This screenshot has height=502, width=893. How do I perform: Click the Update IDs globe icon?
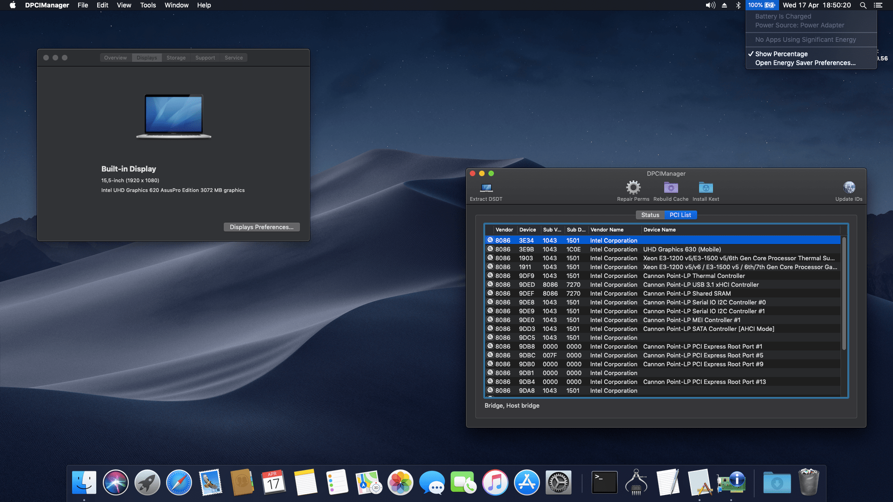[849, 188]
